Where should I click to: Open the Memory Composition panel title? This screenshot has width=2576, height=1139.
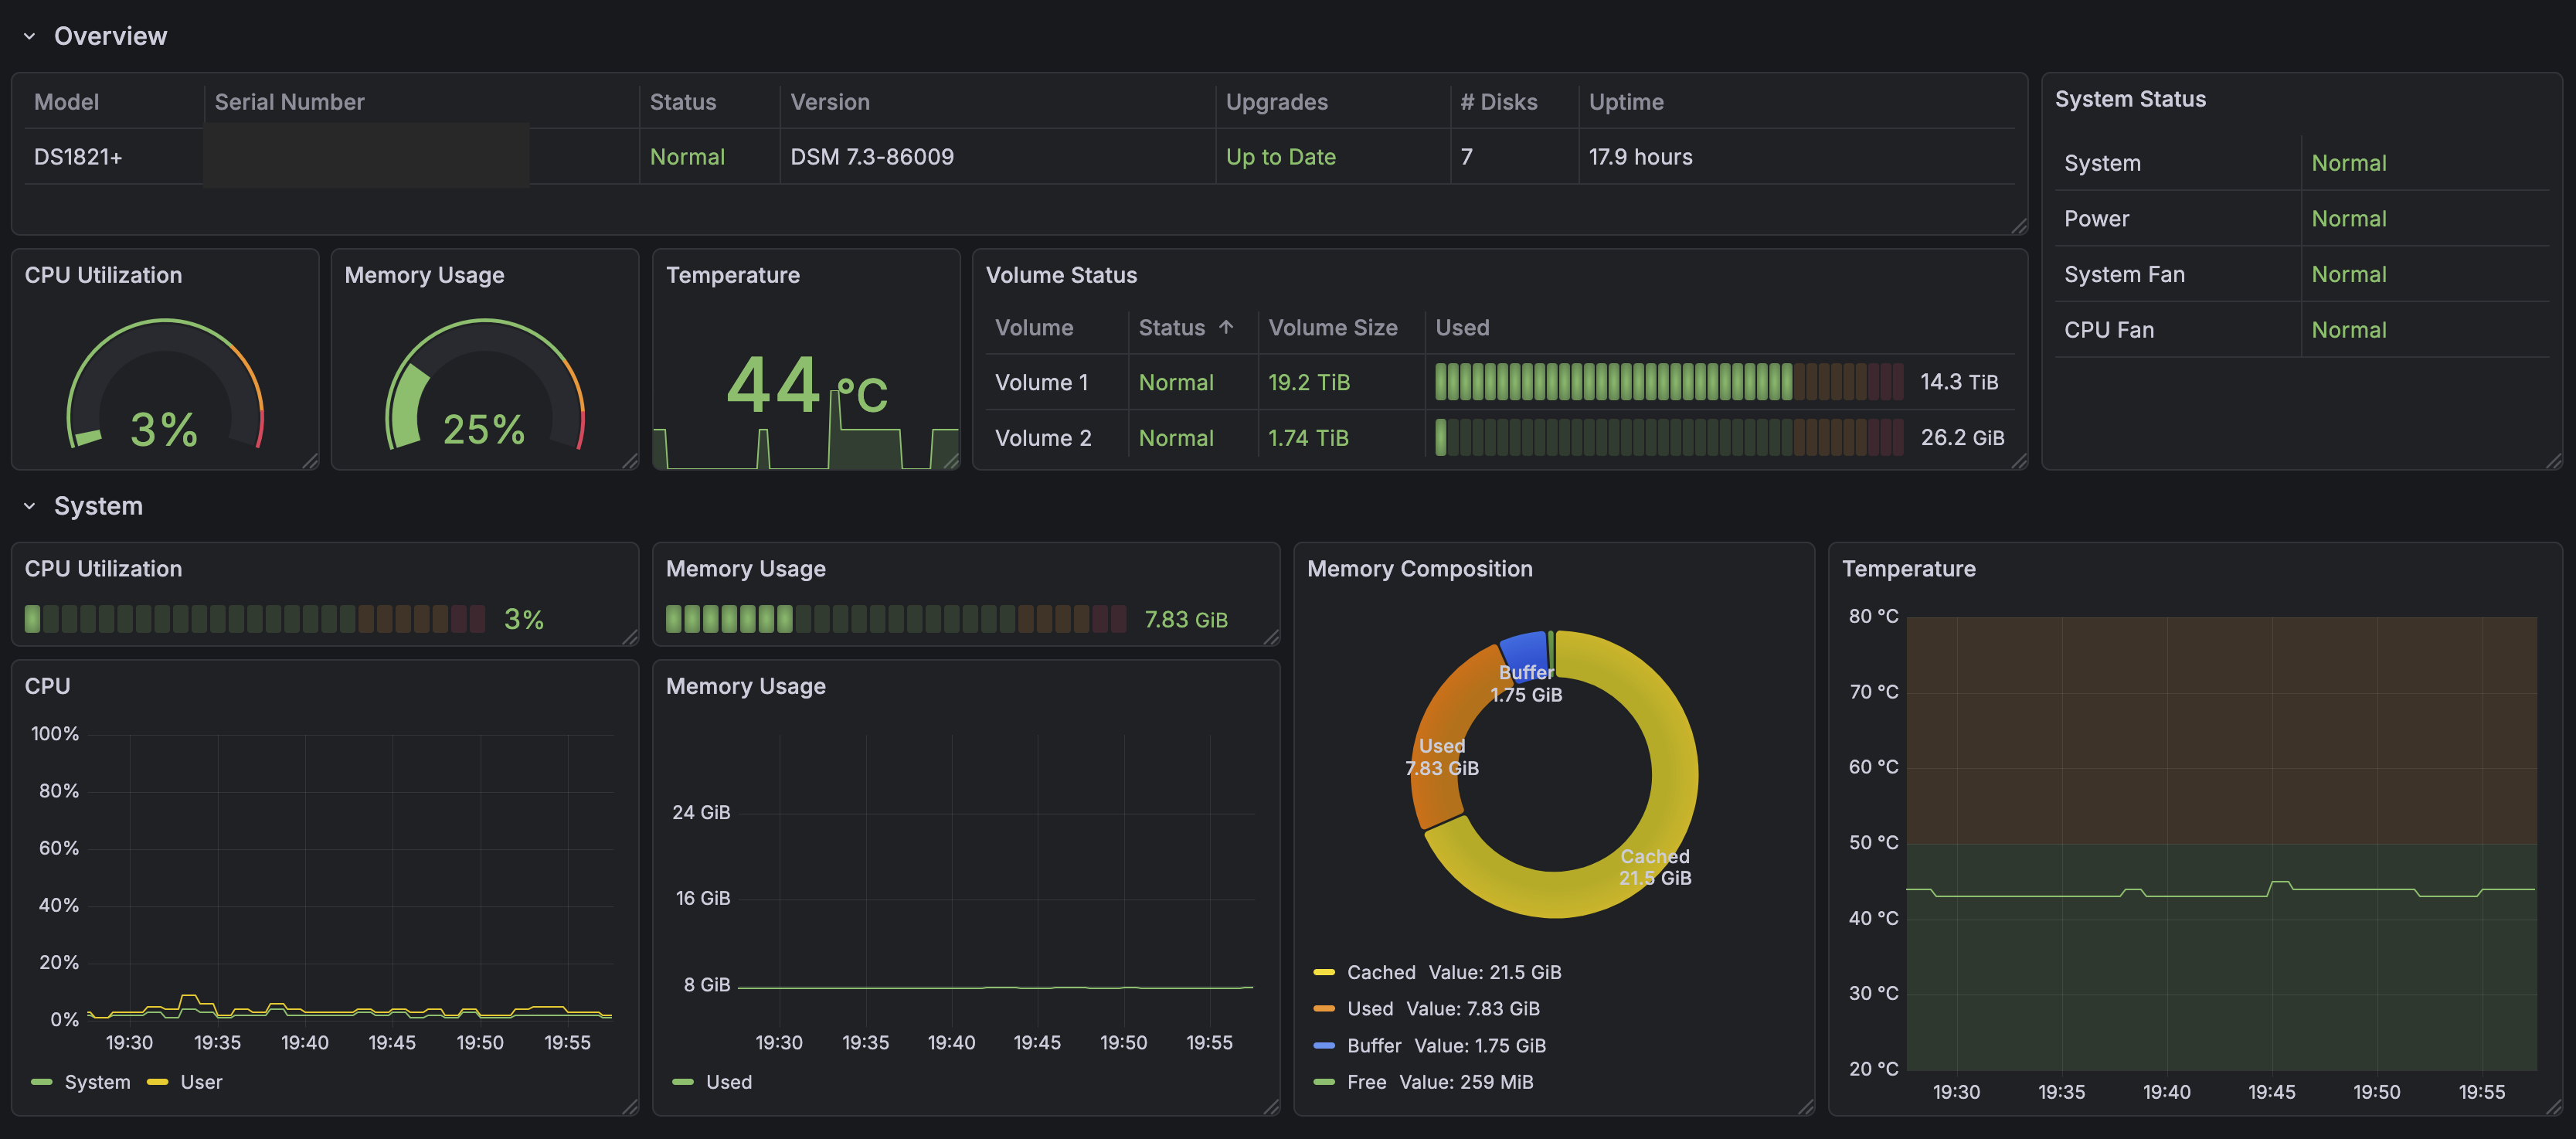(x=1419, y=569)
